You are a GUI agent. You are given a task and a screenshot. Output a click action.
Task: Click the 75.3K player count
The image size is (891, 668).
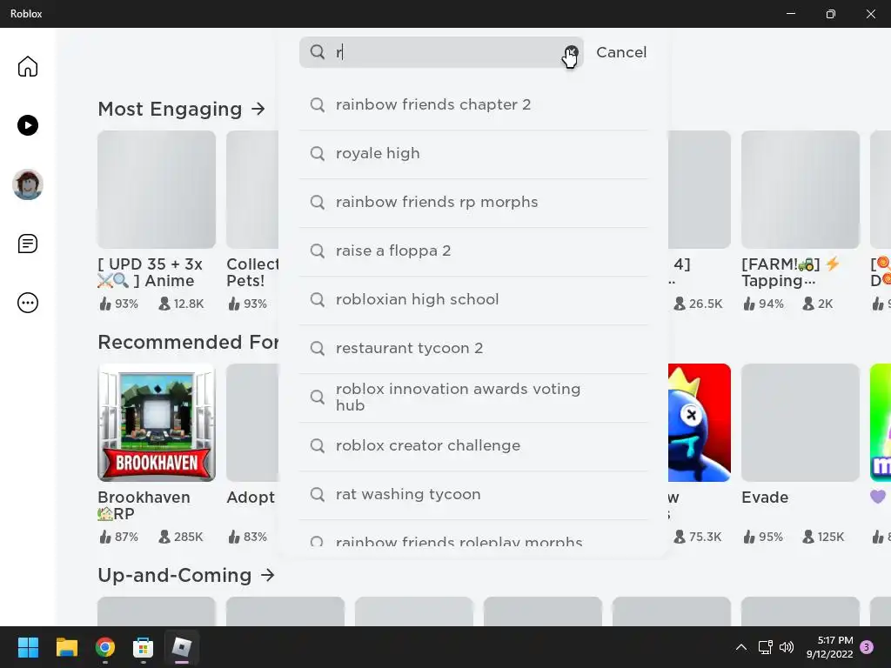pos(698,537)
